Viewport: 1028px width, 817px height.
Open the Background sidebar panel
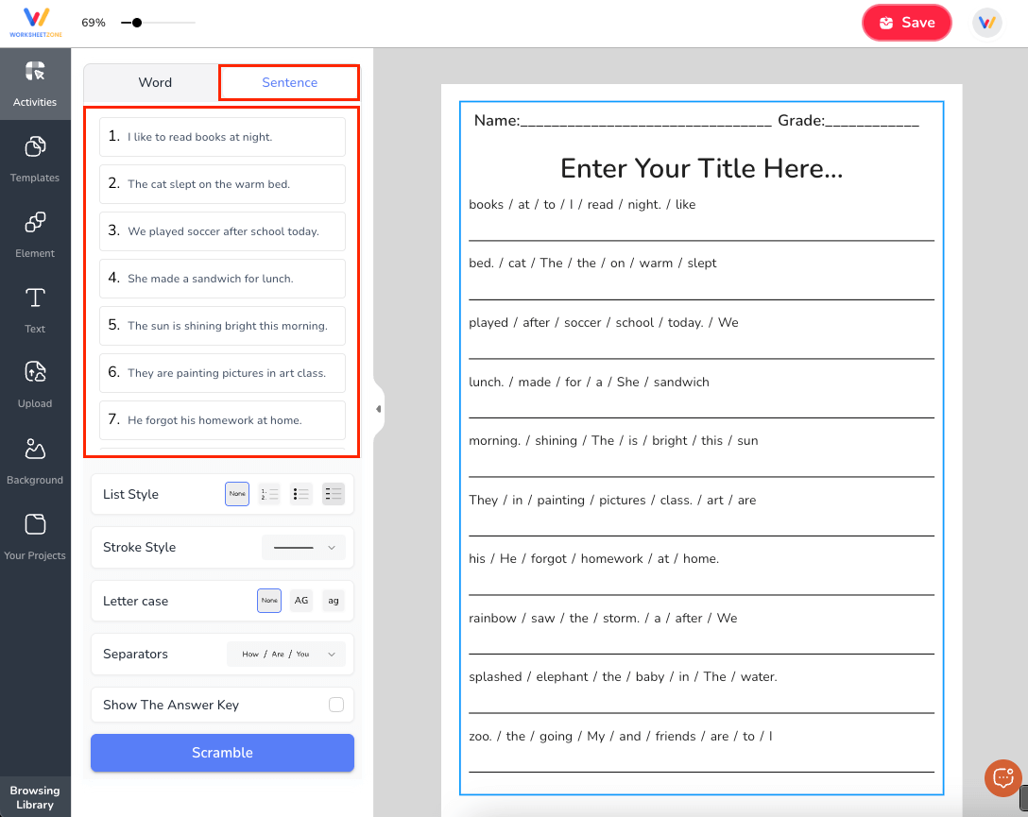(x=35, y=461)
